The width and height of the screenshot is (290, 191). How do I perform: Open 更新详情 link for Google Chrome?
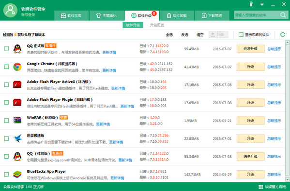(x=109, y=70)
